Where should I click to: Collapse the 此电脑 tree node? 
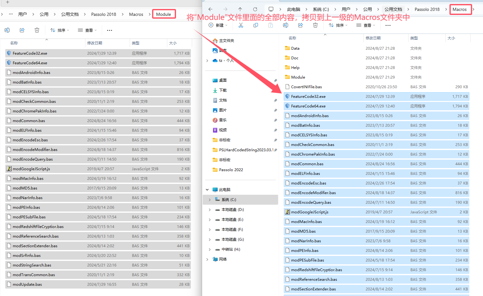pos(207,190)
